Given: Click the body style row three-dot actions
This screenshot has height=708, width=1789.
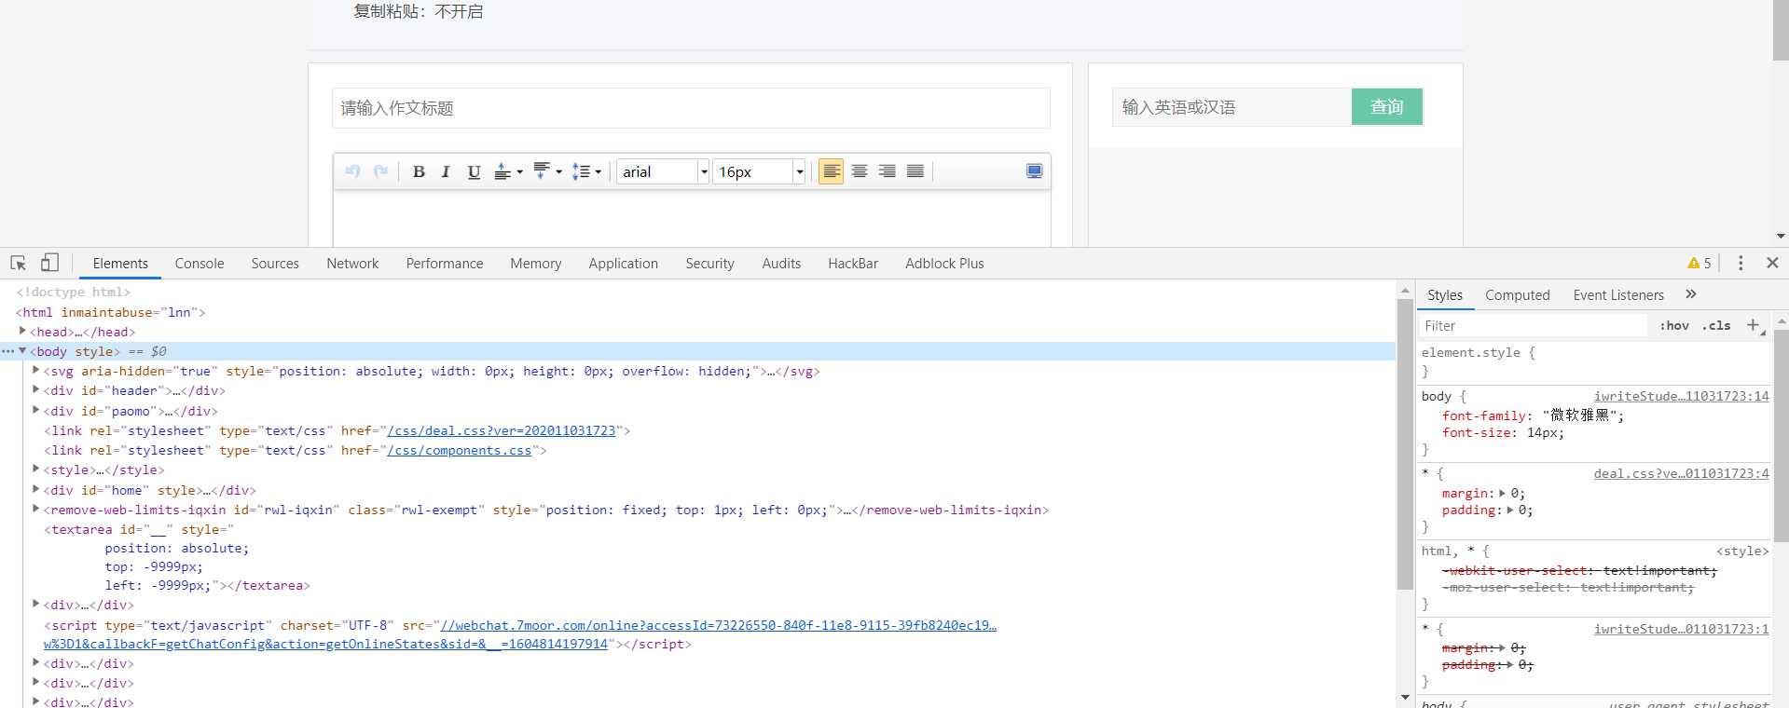Looking at the screenshot, I should (x=7, y=351).
